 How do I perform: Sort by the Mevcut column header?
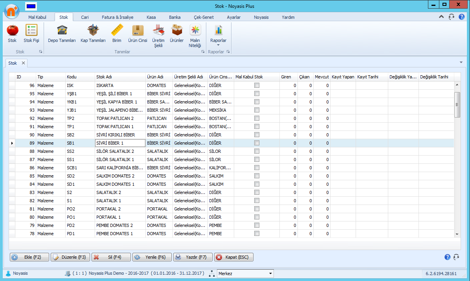pyautogui.click(x=321, y=77)
